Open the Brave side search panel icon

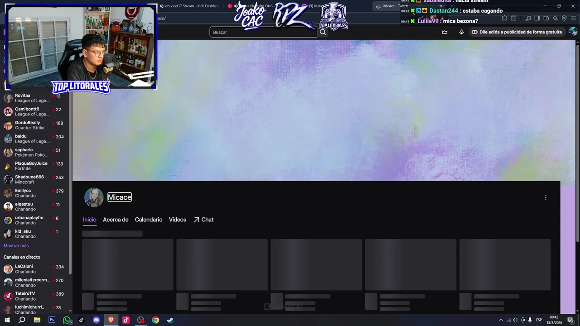513,18
